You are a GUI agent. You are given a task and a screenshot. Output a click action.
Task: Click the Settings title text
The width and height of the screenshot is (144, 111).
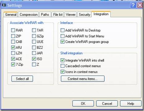15,5
